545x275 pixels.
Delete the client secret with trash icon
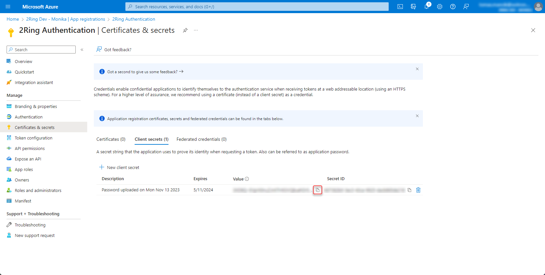[x=418, y=190]
